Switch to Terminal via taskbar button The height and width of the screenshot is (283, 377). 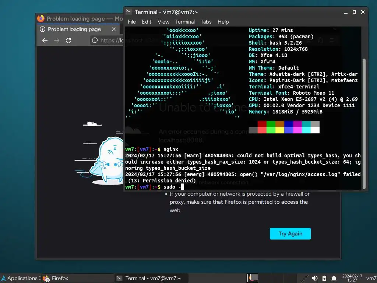[x=151, y=278]
